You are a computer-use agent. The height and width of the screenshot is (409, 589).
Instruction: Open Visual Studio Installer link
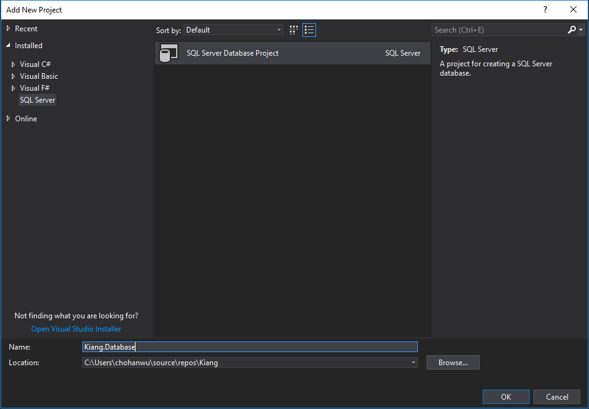(x=76, y=328)
